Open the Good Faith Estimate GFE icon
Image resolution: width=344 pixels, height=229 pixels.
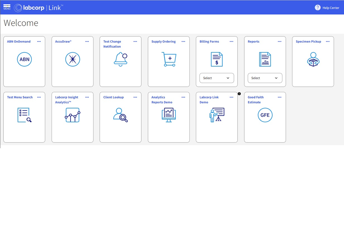(x=265, y=115)
